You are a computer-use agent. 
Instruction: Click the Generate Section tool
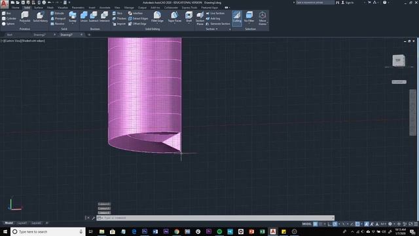click(218, 24)
